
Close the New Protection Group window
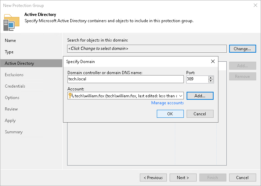pyautogui.click(x=255, y=6)
